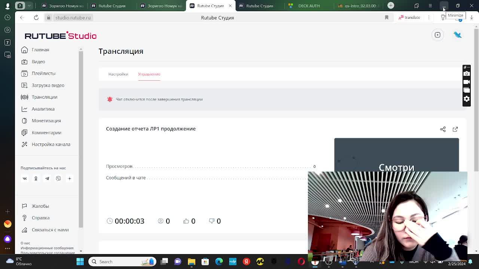Switch to first Зоригоо Номун browser tab

[62, 6]
